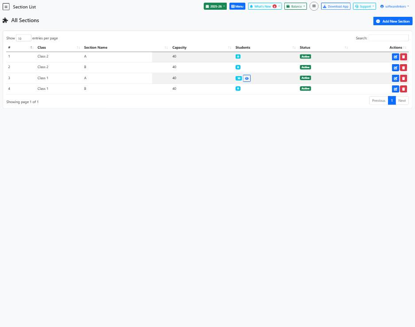The width and height of the screenshot is (415, 327).
Task: Click the Search input field
Action: (x=388, y=38)
